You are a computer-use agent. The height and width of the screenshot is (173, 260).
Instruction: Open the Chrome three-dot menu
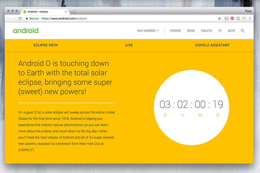[250, 18]
